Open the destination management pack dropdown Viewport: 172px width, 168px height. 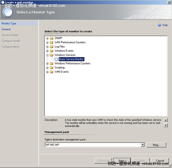[x=142, y=145]
